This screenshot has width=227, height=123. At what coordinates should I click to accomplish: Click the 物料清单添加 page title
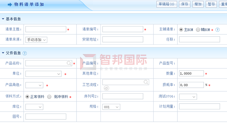pyautogui.click(x=29, y=5)
